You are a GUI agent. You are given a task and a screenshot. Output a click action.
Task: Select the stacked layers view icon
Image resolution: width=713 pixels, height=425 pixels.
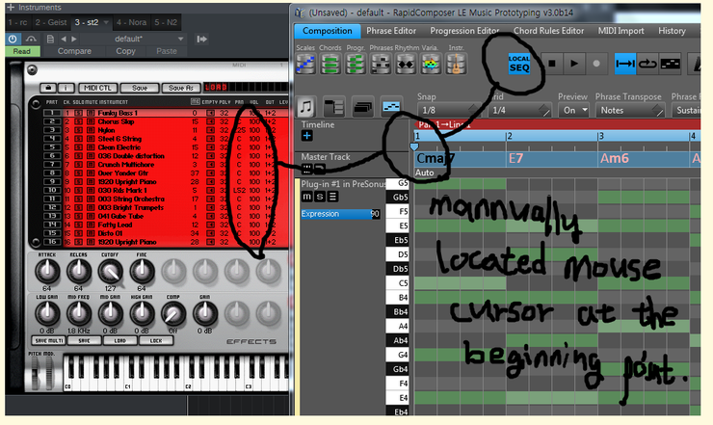tap(362, 107)
